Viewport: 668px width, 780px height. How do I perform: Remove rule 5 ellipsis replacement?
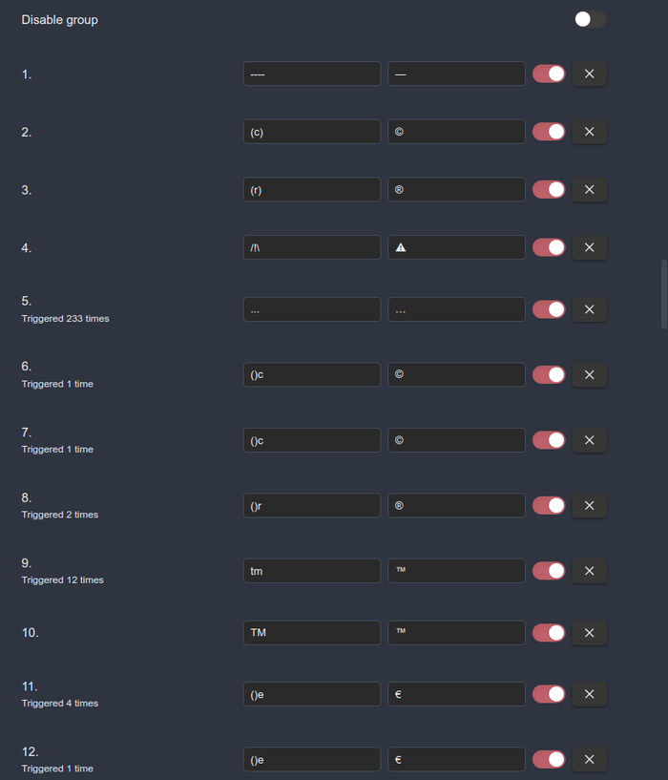[x=589, y=309]
